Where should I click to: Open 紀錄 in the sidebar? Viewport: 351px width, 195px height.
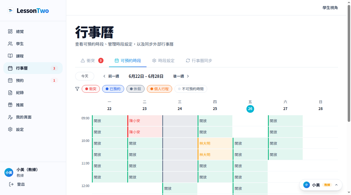[33, 93]
